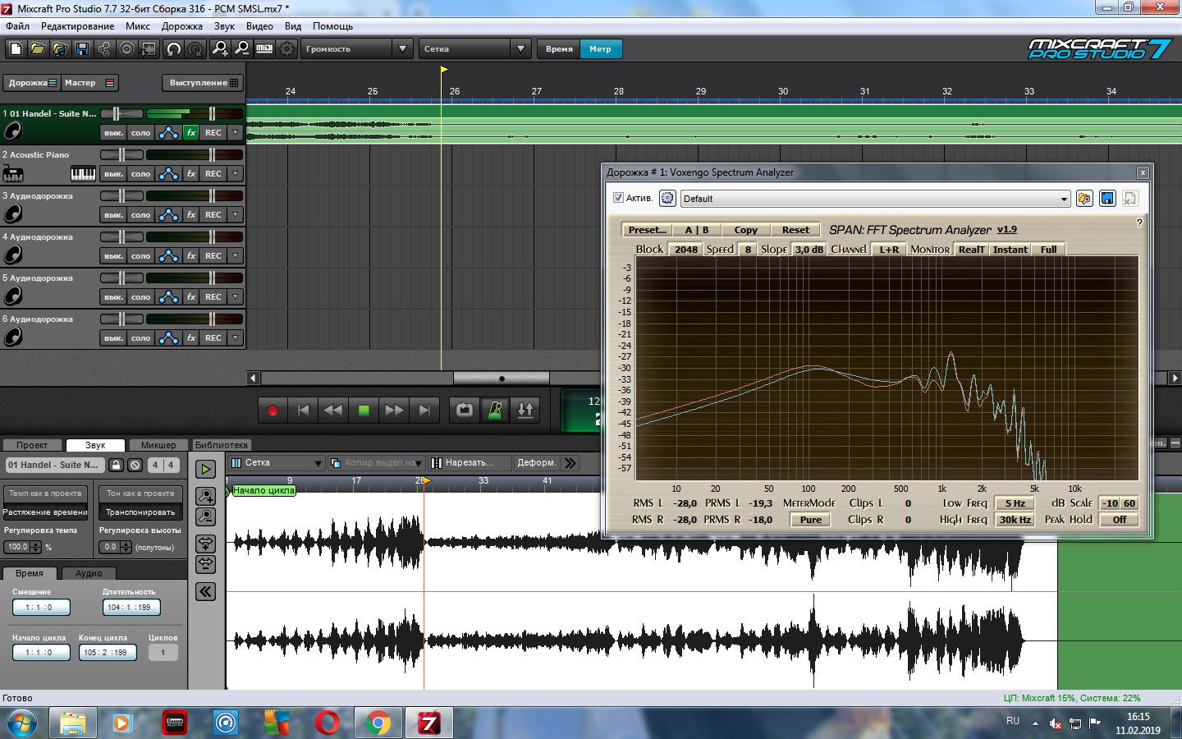This screenshot has height=739, width=1182.
Task: Click the mix down to audio file icon
Action: 149,49
